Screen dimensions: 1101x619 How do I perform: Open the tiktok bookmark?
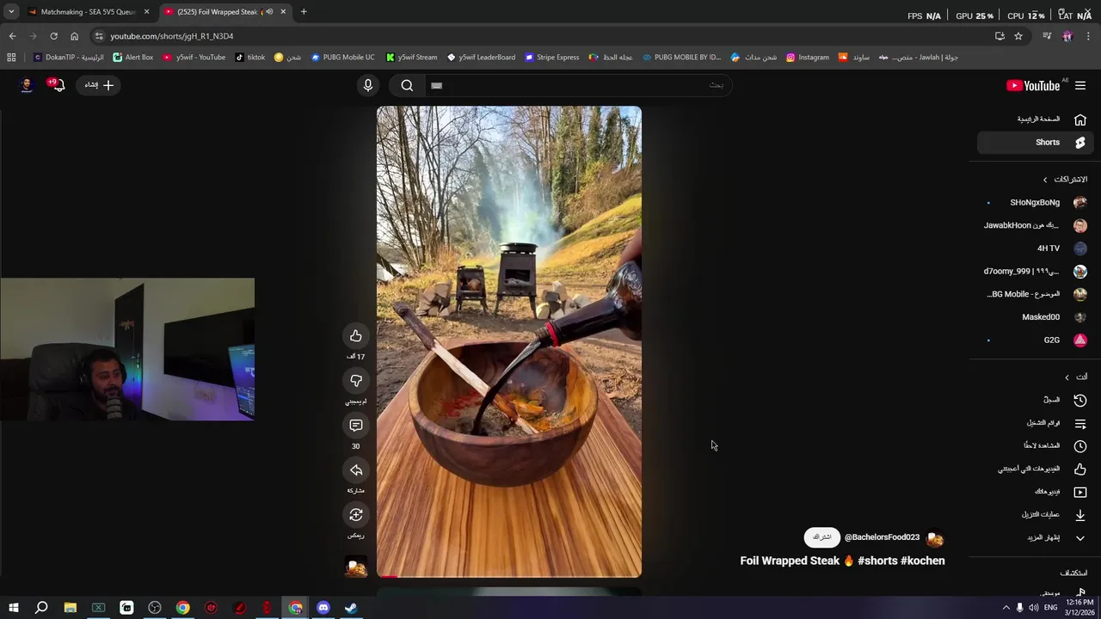[250, 58]
